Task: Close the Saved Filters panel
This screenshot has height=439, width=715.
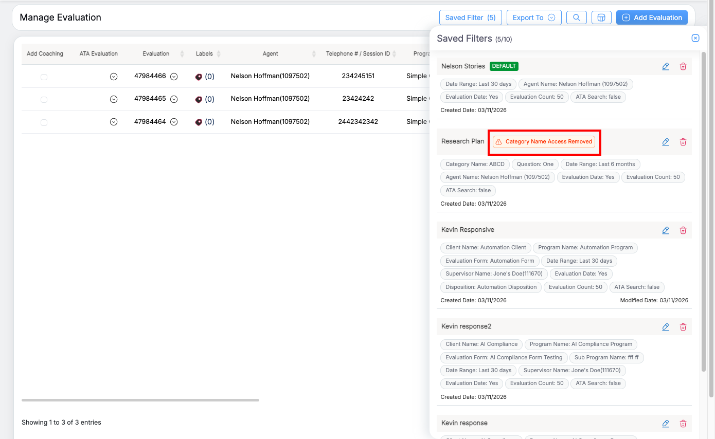Action: pyautogui.click(x=695, y=38)
